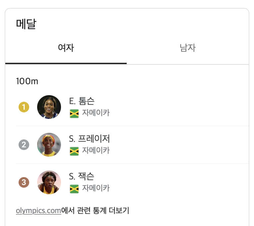
Task: Click the 100m event heading
Action: coord(27,81)
